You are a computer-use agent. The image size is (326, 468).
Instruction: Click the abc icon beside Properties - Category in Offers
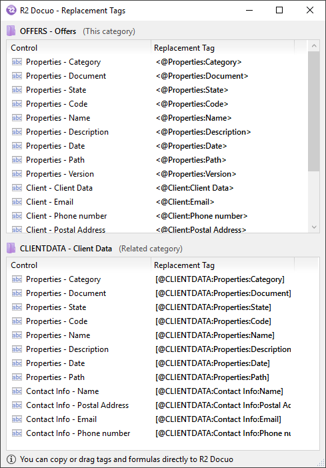pos(17,62)
